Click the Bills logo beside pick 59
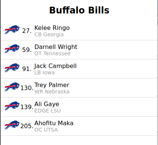158x145 pixels. [x=12, y=49]
